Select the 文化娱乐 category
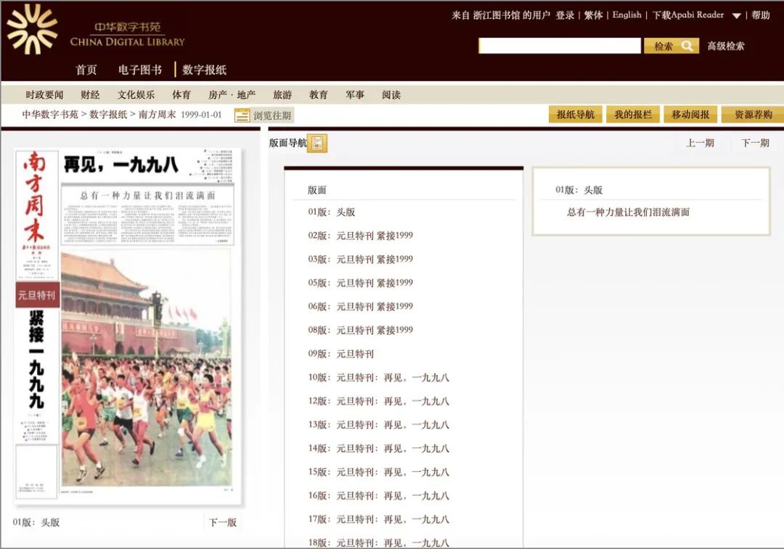The image size is (784, 549). click(x=136, y=94)
